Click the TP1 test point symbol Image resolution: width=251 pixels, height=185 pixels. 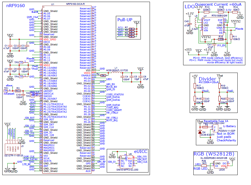click(x=6, y=91)
